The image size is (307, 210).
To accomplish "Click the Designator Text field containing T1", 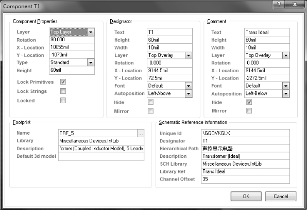I will tap(169, 32).
